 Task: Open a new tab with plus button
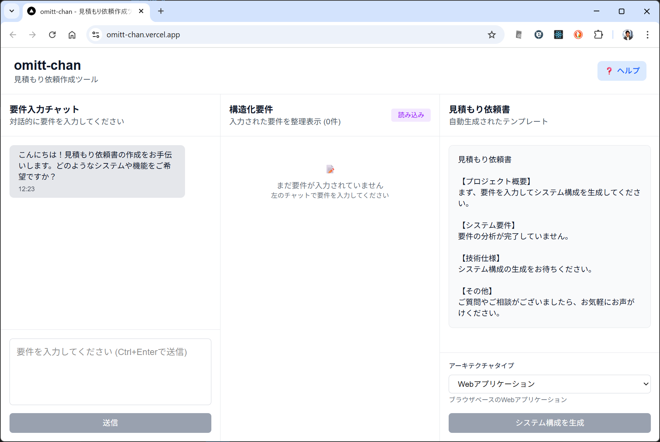point(161,11)
